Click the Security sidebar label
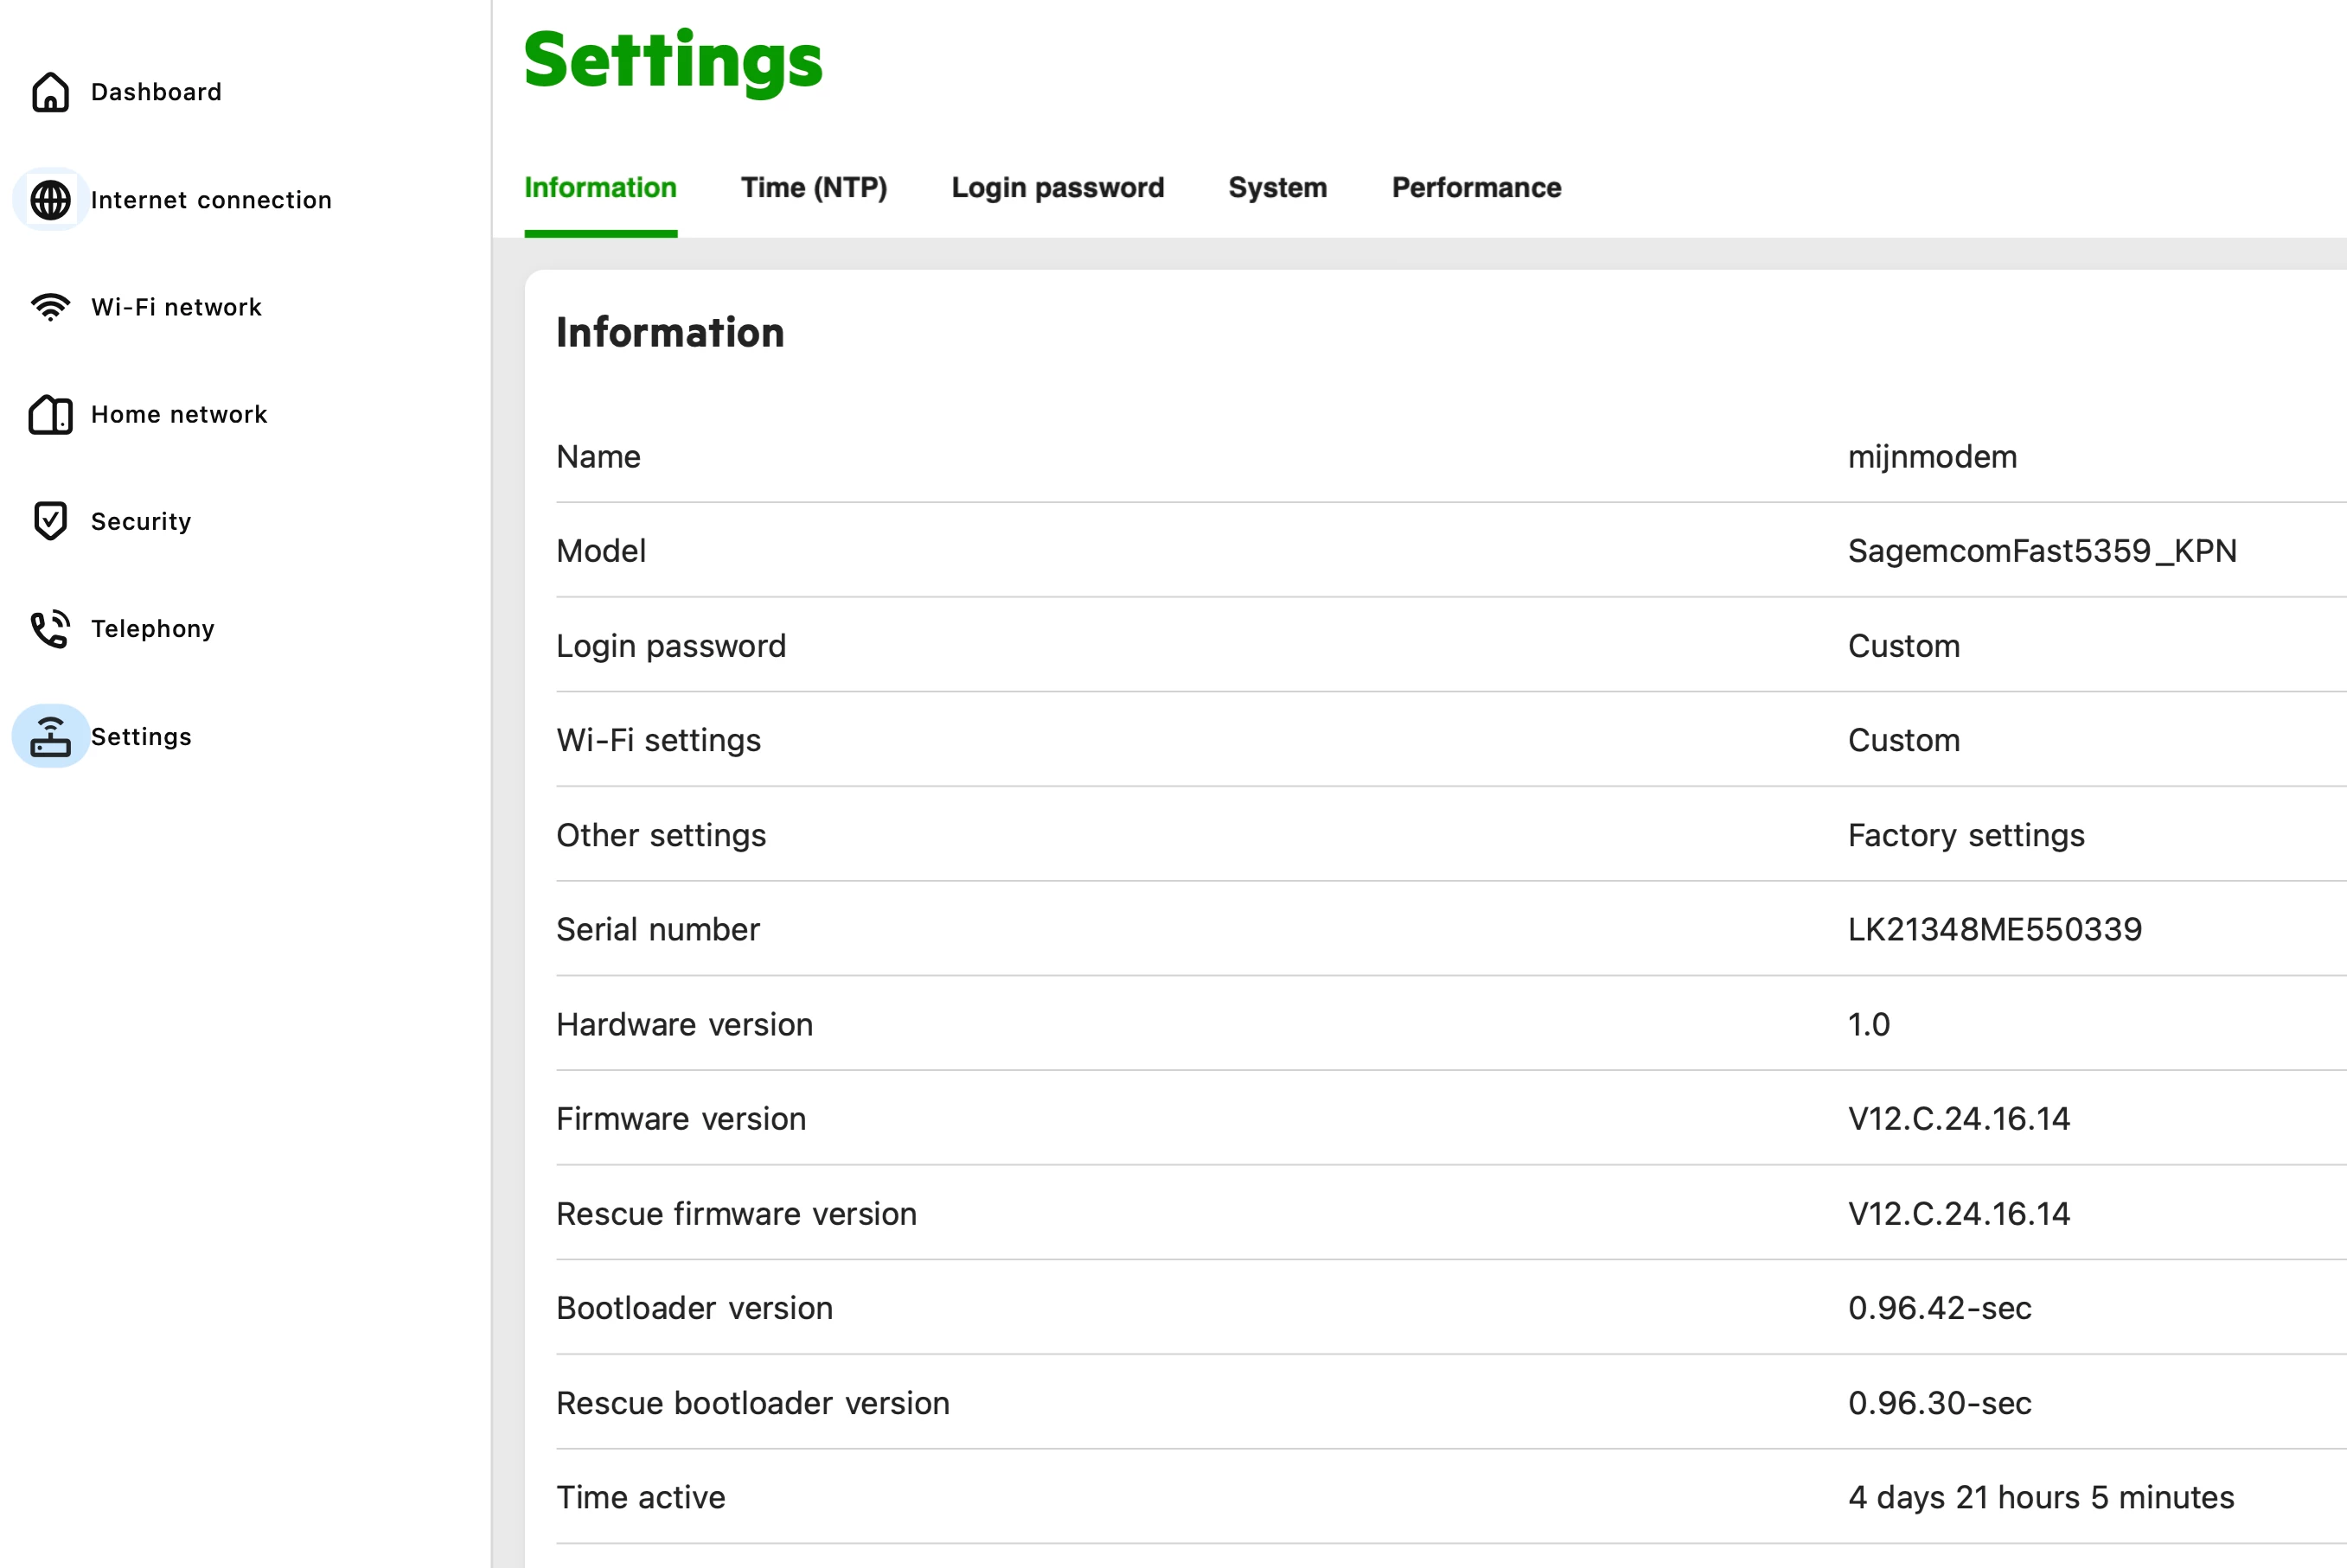This screenshot has width=2347, height=1568. tap(140, 521)
